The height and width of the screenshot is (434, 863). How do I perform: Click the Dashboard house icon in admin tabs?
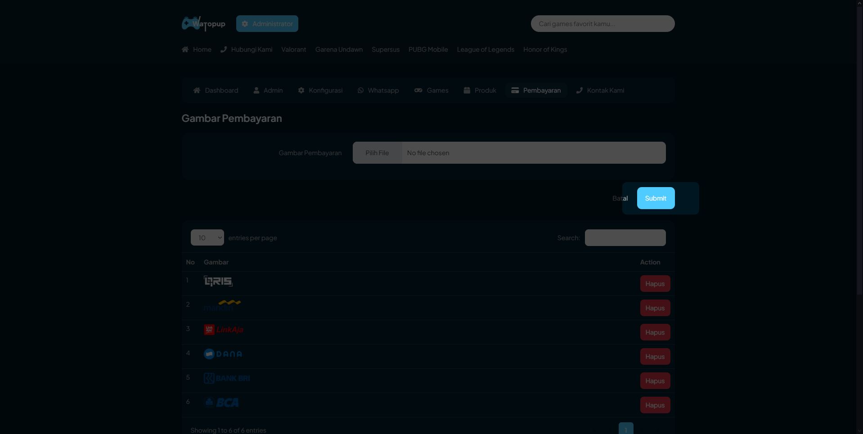[197, 90]
